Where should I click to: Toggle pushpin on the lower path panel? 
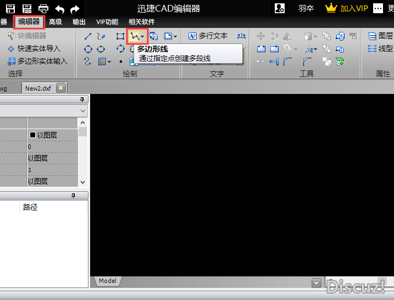[x=73, y=196]
